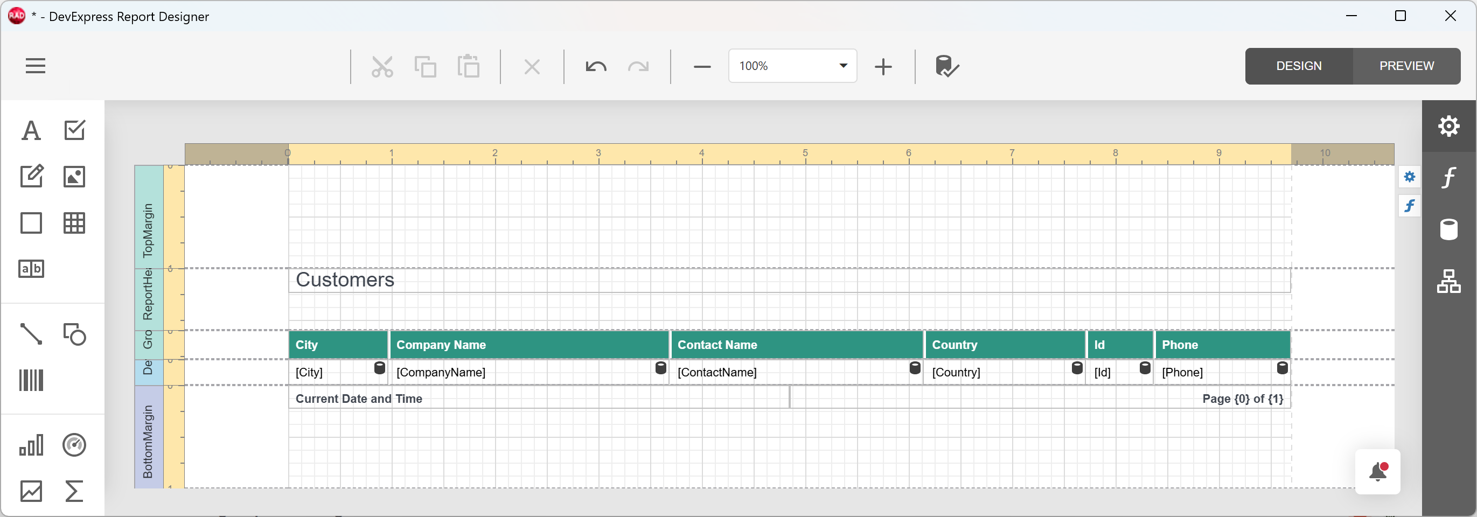Select the TopMargin band
The height and width of the screenshot is (517, 1477).
coord(149,217)
